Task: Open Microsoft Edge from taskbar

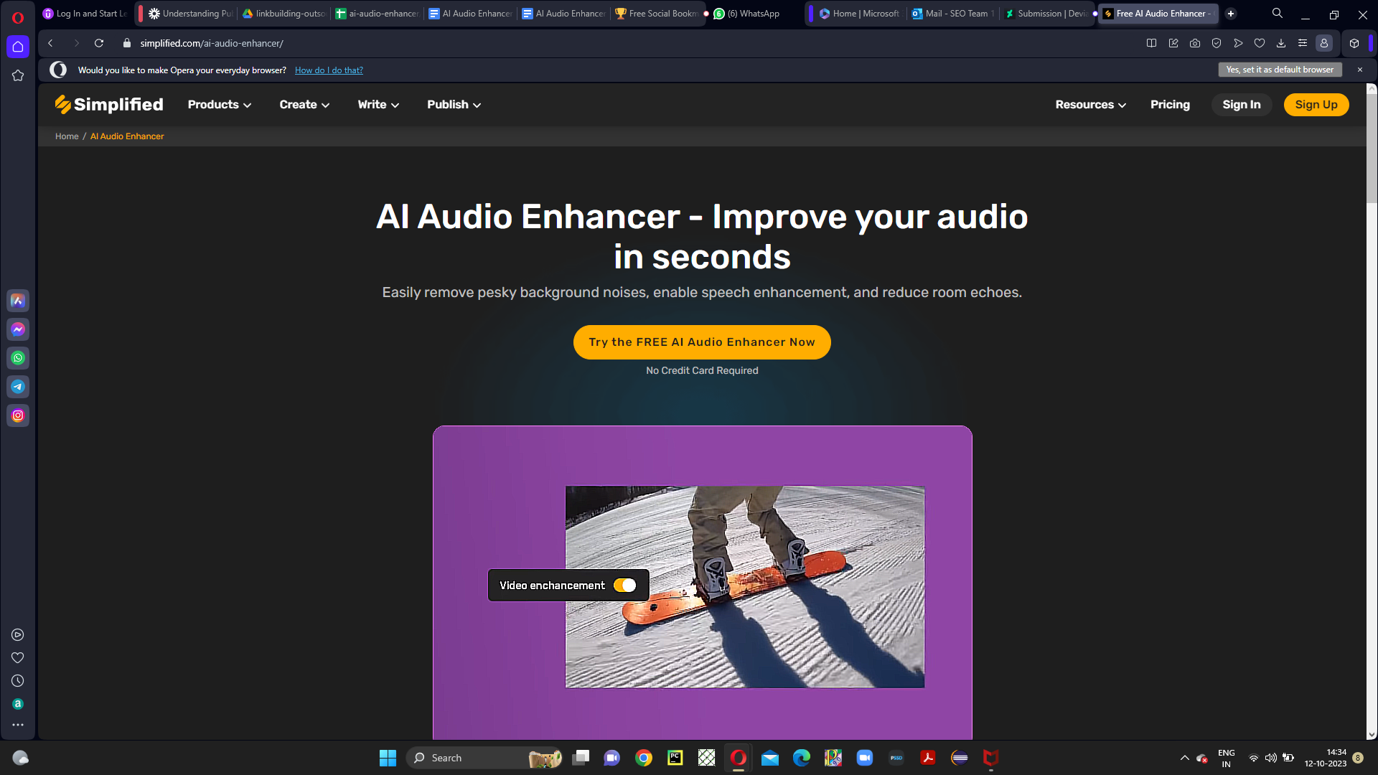Action: tap(802, 758)
